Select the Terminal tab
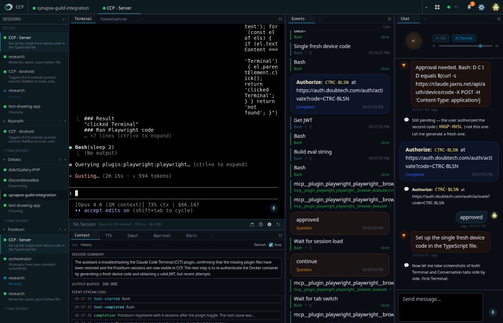The image size is (503, 323). (83, 19)
